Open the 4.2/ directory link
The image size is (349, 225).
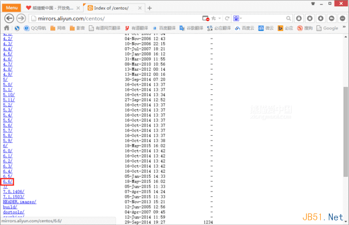7,39
